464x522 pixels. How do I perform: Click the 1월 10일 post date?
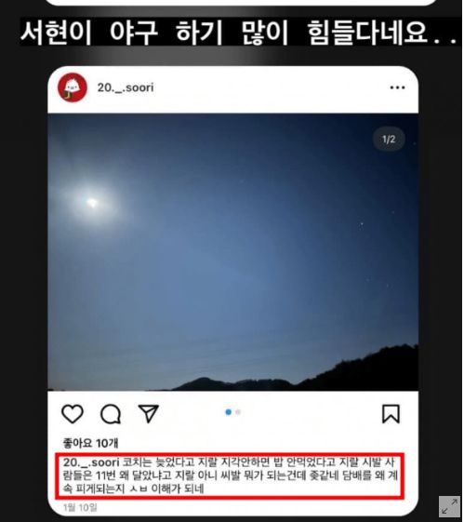click(x=80, y=508)
